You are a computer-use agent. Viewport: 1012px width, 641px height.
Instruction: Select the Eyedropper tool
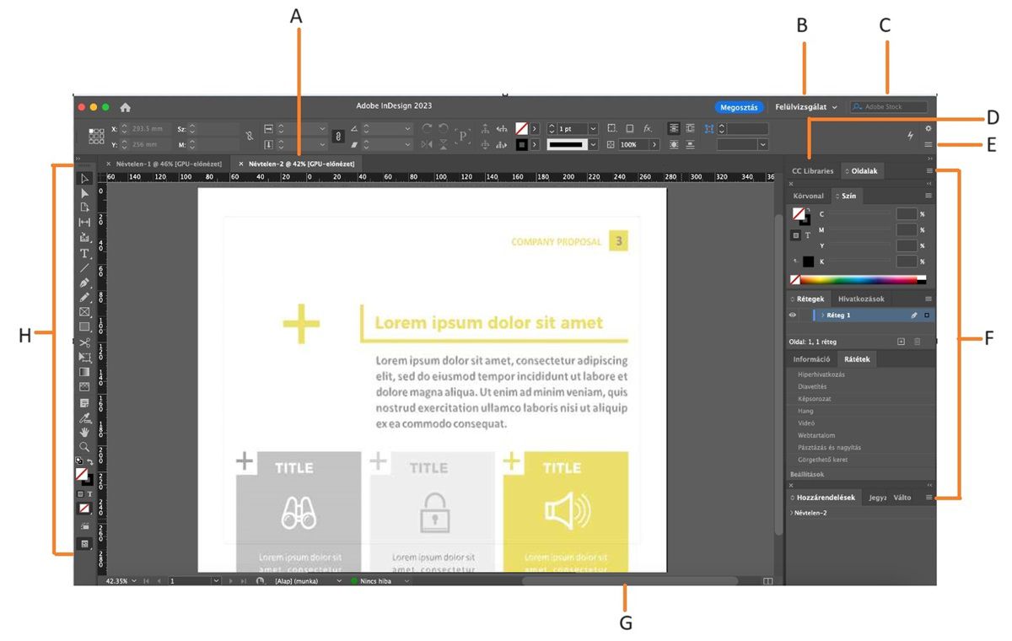pyautogui.click(x=84, y=417)
